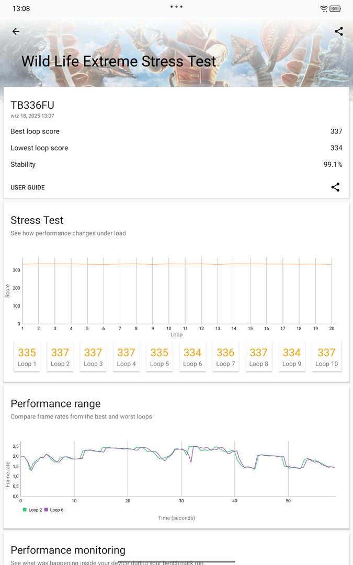Image resolution: width=353 pixels, height=565 pixels.
Task: Tap the Wild Life Extreme Stress Test title
Action: (119, 61)
